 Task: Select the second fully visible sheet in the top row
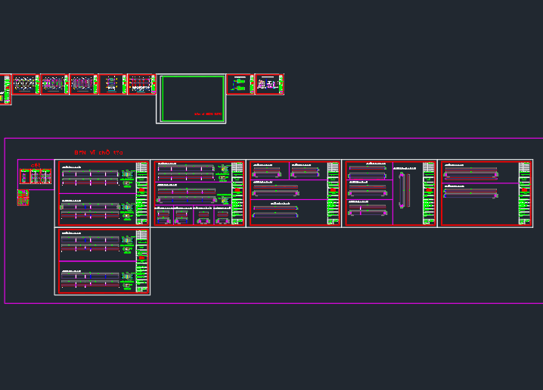(x=54, y=84)
